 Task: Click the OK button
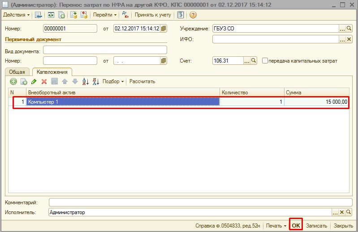(x=296, y=225)
